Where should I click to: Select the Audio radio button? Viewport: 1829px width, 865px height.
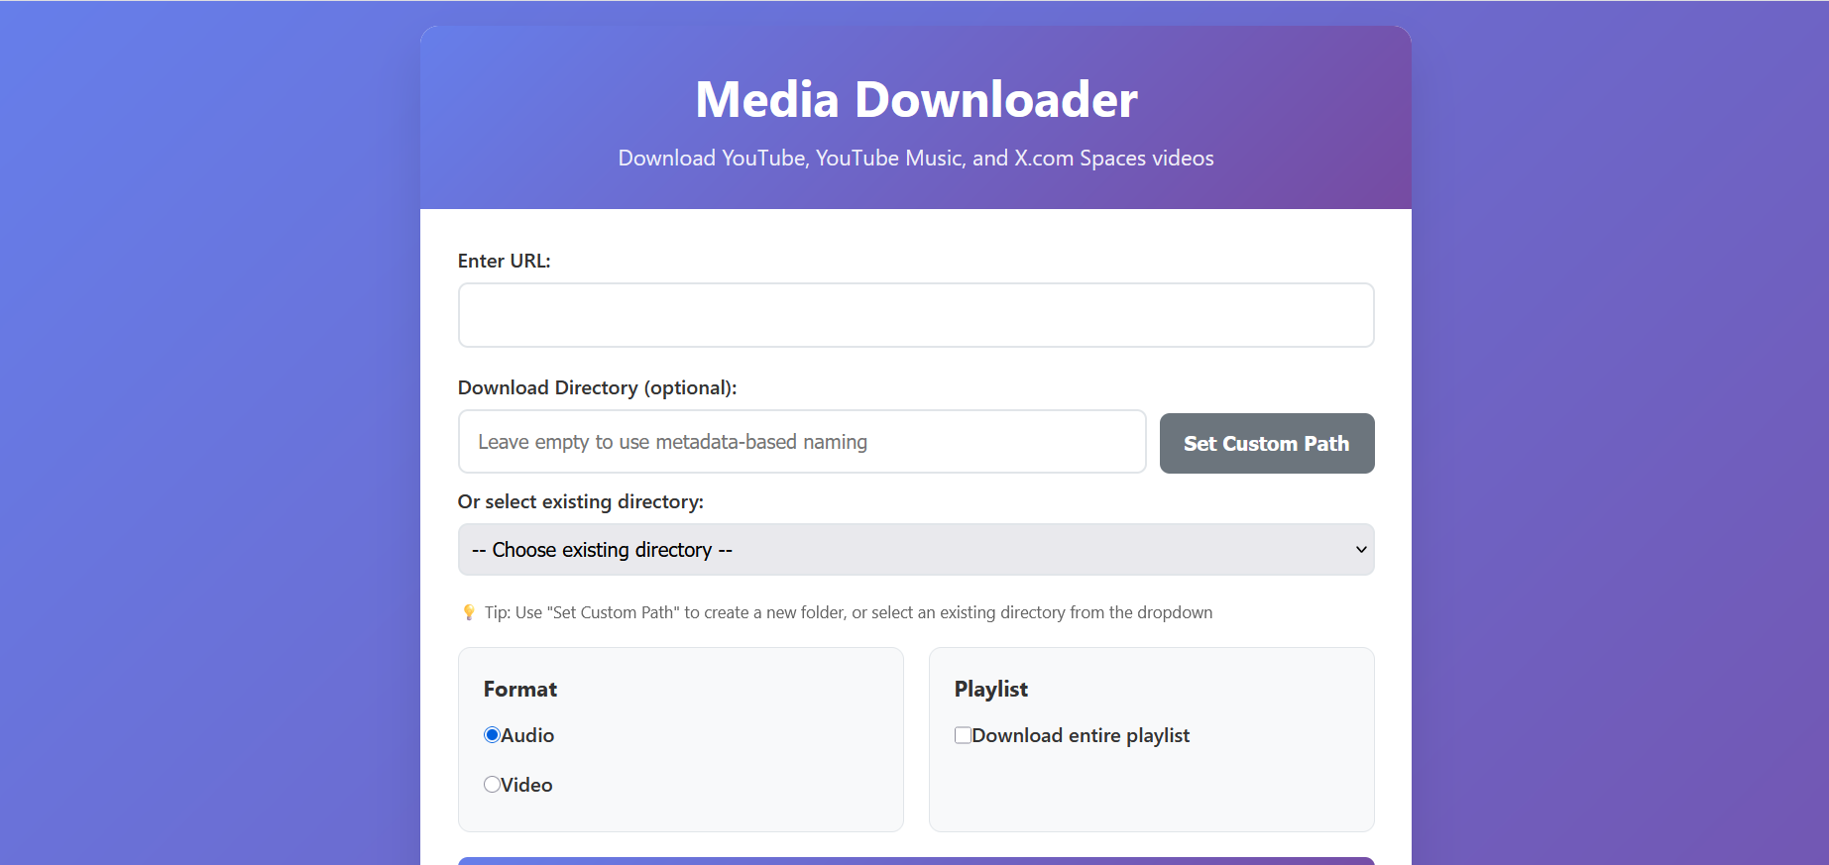pos(492,735)
